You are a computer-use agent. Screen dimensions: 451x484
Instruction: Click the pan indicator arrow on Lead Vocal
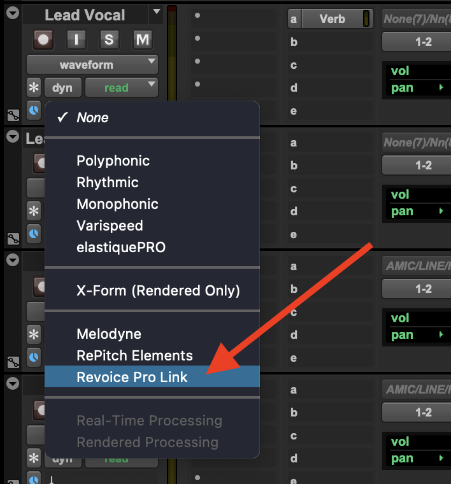pyautogui.click(x=441, y=88)
